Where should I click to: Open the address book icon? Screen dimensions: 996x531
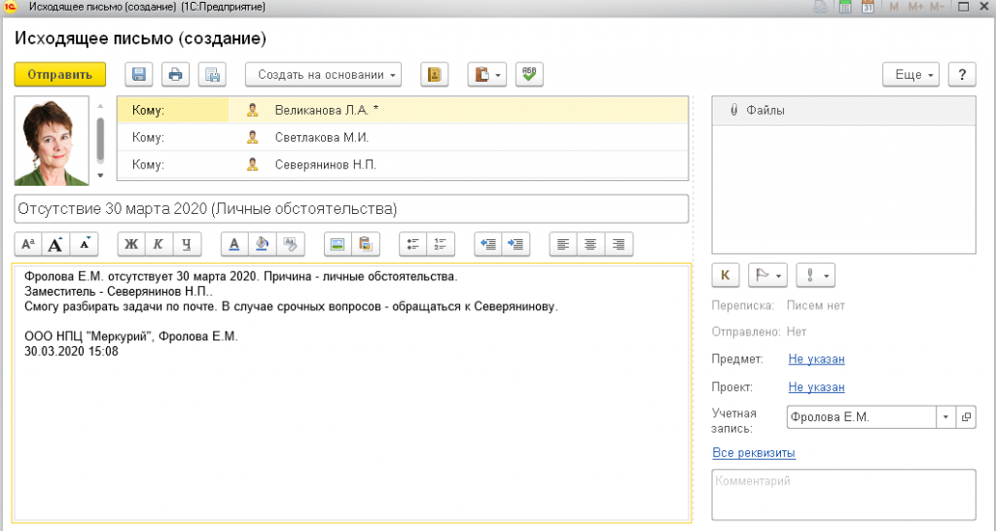click(435, 75)
